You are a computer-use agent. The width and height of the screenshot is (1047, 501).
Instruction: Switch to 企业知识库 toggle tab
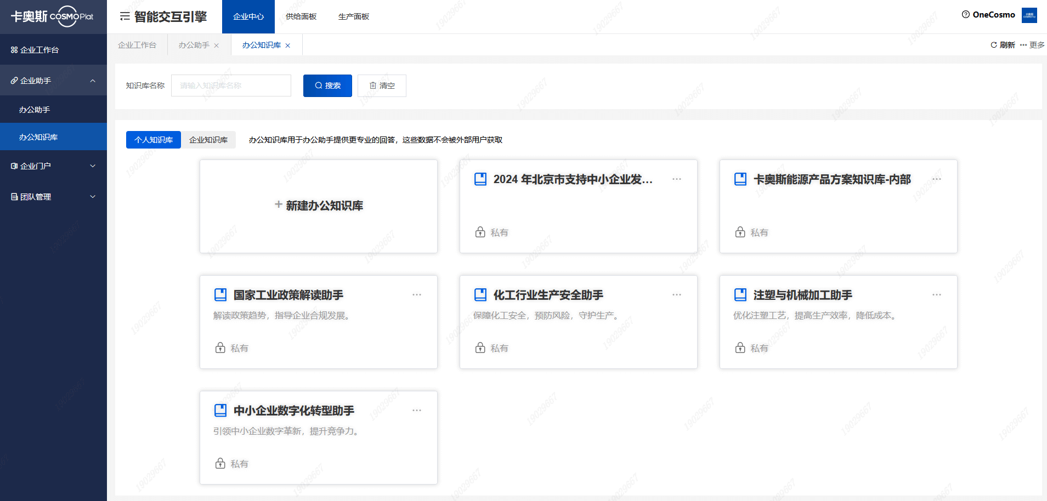tap(208, 140)
